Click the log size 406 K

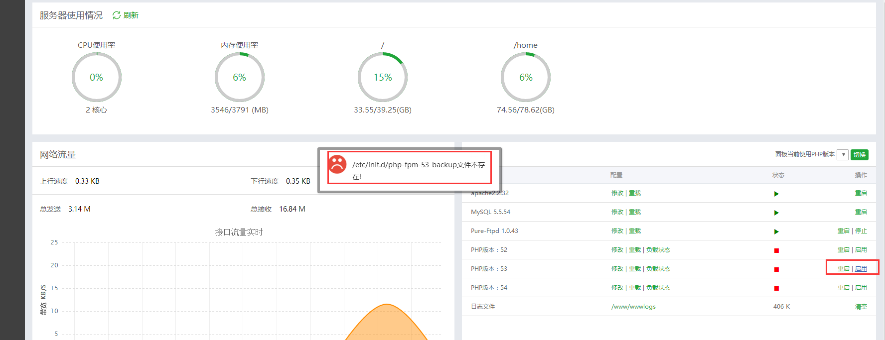781,307
